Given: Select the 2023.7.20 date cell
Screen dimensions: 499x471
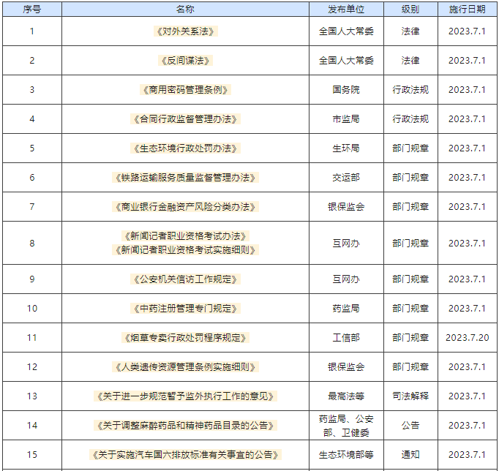Looking at the screenshot, I should (x=467, y=338).
